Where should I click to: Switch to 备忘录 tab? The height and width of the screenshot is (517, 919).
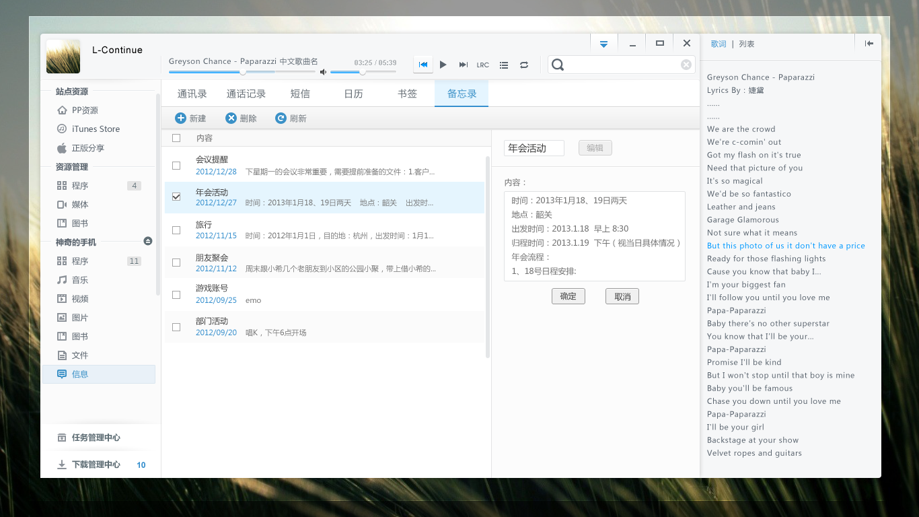click(x=462, y=94)
